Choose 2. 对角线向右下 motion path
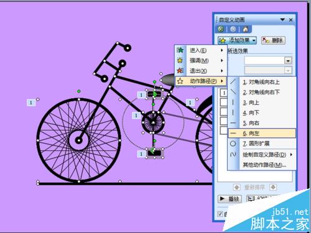Screen dimensions: 311x233 coord(262,92)
